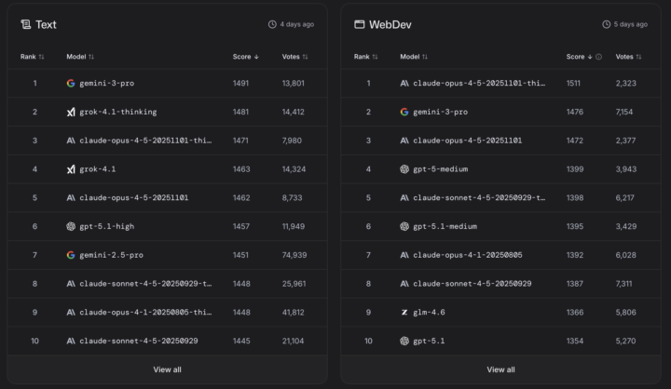
Task: Click the clock icon beside 4 days ago
Action: [x=272, y=24]
